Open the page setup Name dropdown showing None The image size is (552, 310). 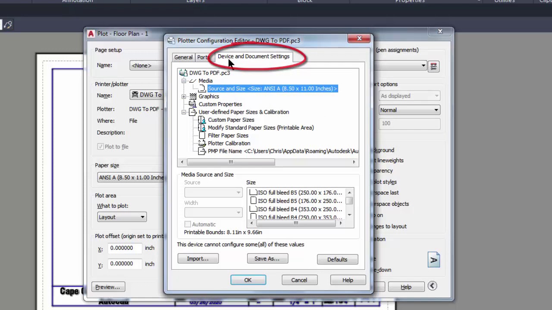point(147,65)
